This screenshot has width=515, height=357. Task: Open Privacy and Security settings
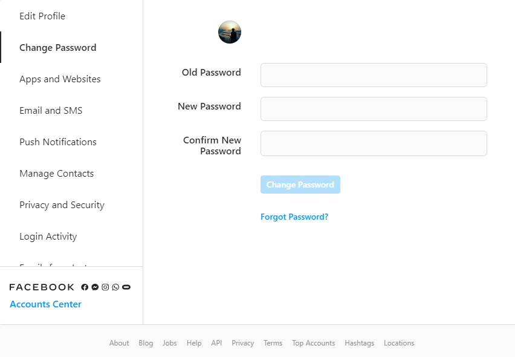coord(62,205)
